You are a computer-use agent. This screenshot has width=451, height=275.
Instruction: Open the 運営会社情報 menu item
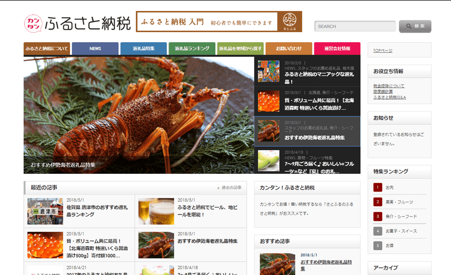[x=337, y=48]
